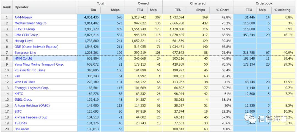Select the Wan Hai Lines link
The width and height of the screenshot is (297, 132).
(x=25, y=82)
